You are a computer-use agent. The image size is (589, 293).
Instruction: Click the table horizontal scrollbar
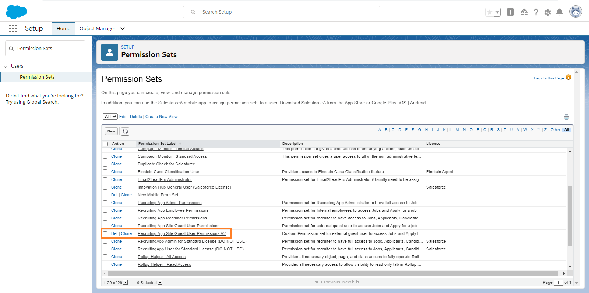(333, 273)
